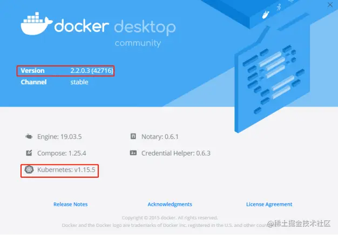Click the copyright 2015 docker notice
338x235 pixels.
point(170,218)
